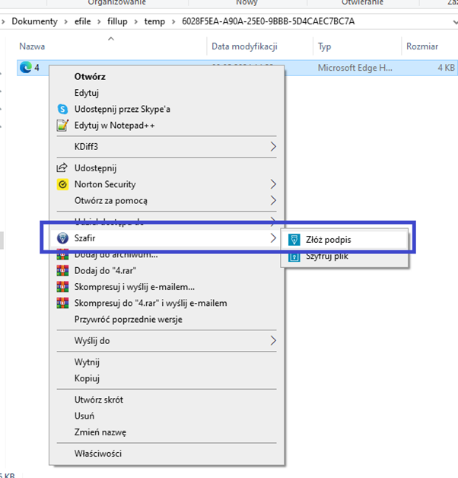Expand Norton Security submenu arrow
458x478 pixels.
[x=273, y=184]
